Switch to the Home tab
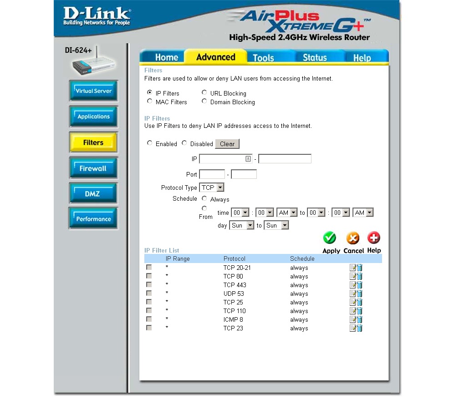 pos(167,57)
